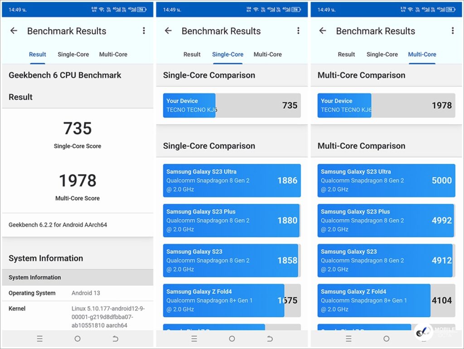464x349 pixels.
Task: Tap back arrow on the Single-Core screen
Action: coord(169,30)
